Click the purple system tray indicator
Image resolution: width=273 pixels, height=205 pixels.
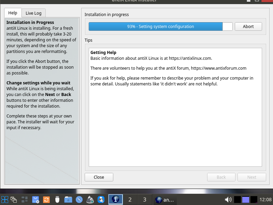point(246,200)
